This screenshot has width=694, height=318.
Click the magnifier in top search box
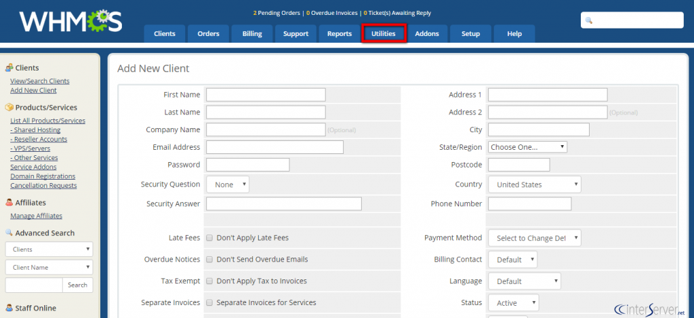pos(589,20)
